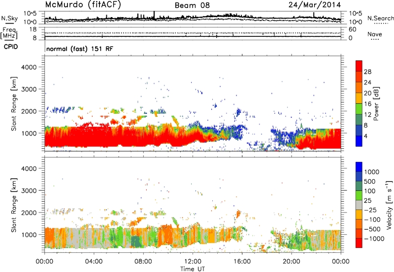The width and height of the screenshot is (394, 272).
Task: Click the '3000' tick on velocity panel
Action: pyautogui.click(x=29, y=190)
